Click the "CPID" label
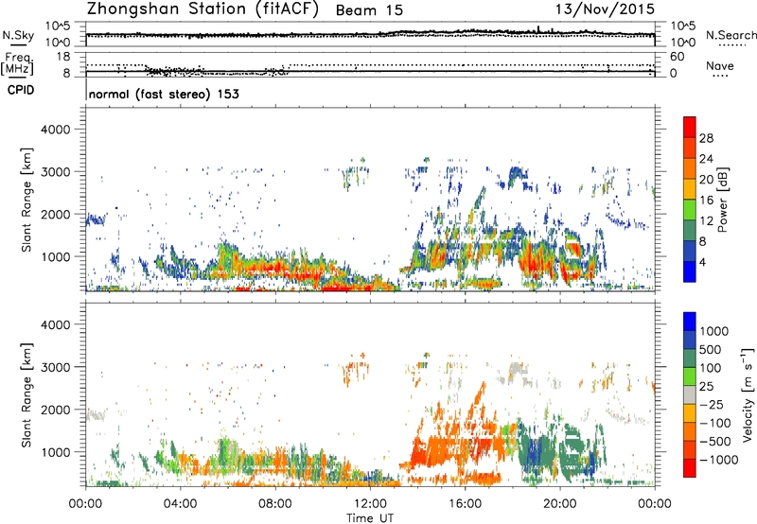This screenshot has width=757, height=524. pyautogui.click(x=21, y=90)
